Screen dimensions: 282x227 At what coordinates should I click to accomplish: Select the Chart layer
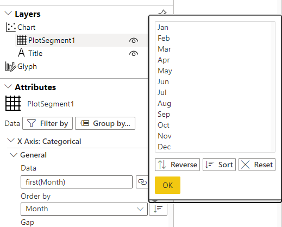click(x=26, y=27)
